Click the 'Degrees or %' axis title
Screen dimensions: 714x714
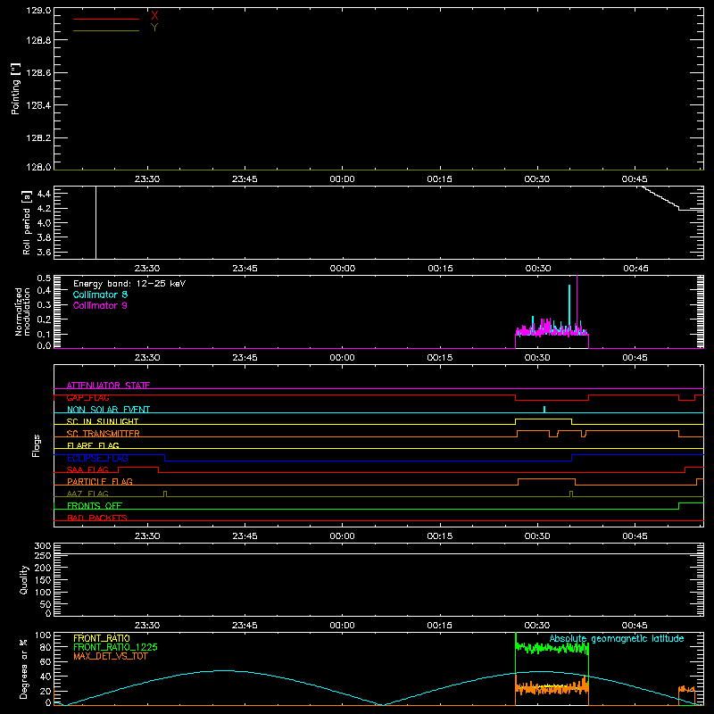click(x=23, y=668)
